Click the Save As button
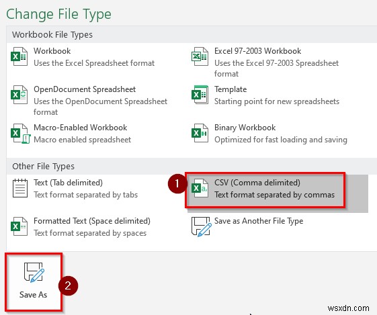 click(x=34, y=281)
